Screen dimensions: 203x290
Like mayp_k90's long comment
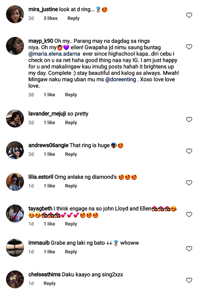(x=189, y=47)
